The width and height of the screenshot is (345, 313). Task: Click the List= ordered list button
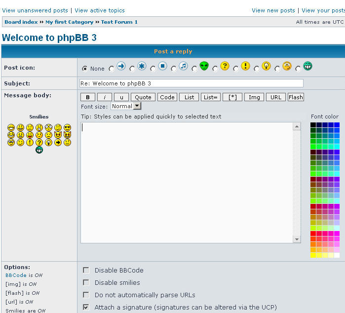211,97
